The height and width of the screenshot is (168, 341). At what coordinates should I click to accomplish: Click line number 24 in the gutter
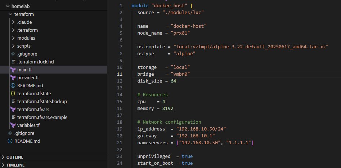(120, 163)
